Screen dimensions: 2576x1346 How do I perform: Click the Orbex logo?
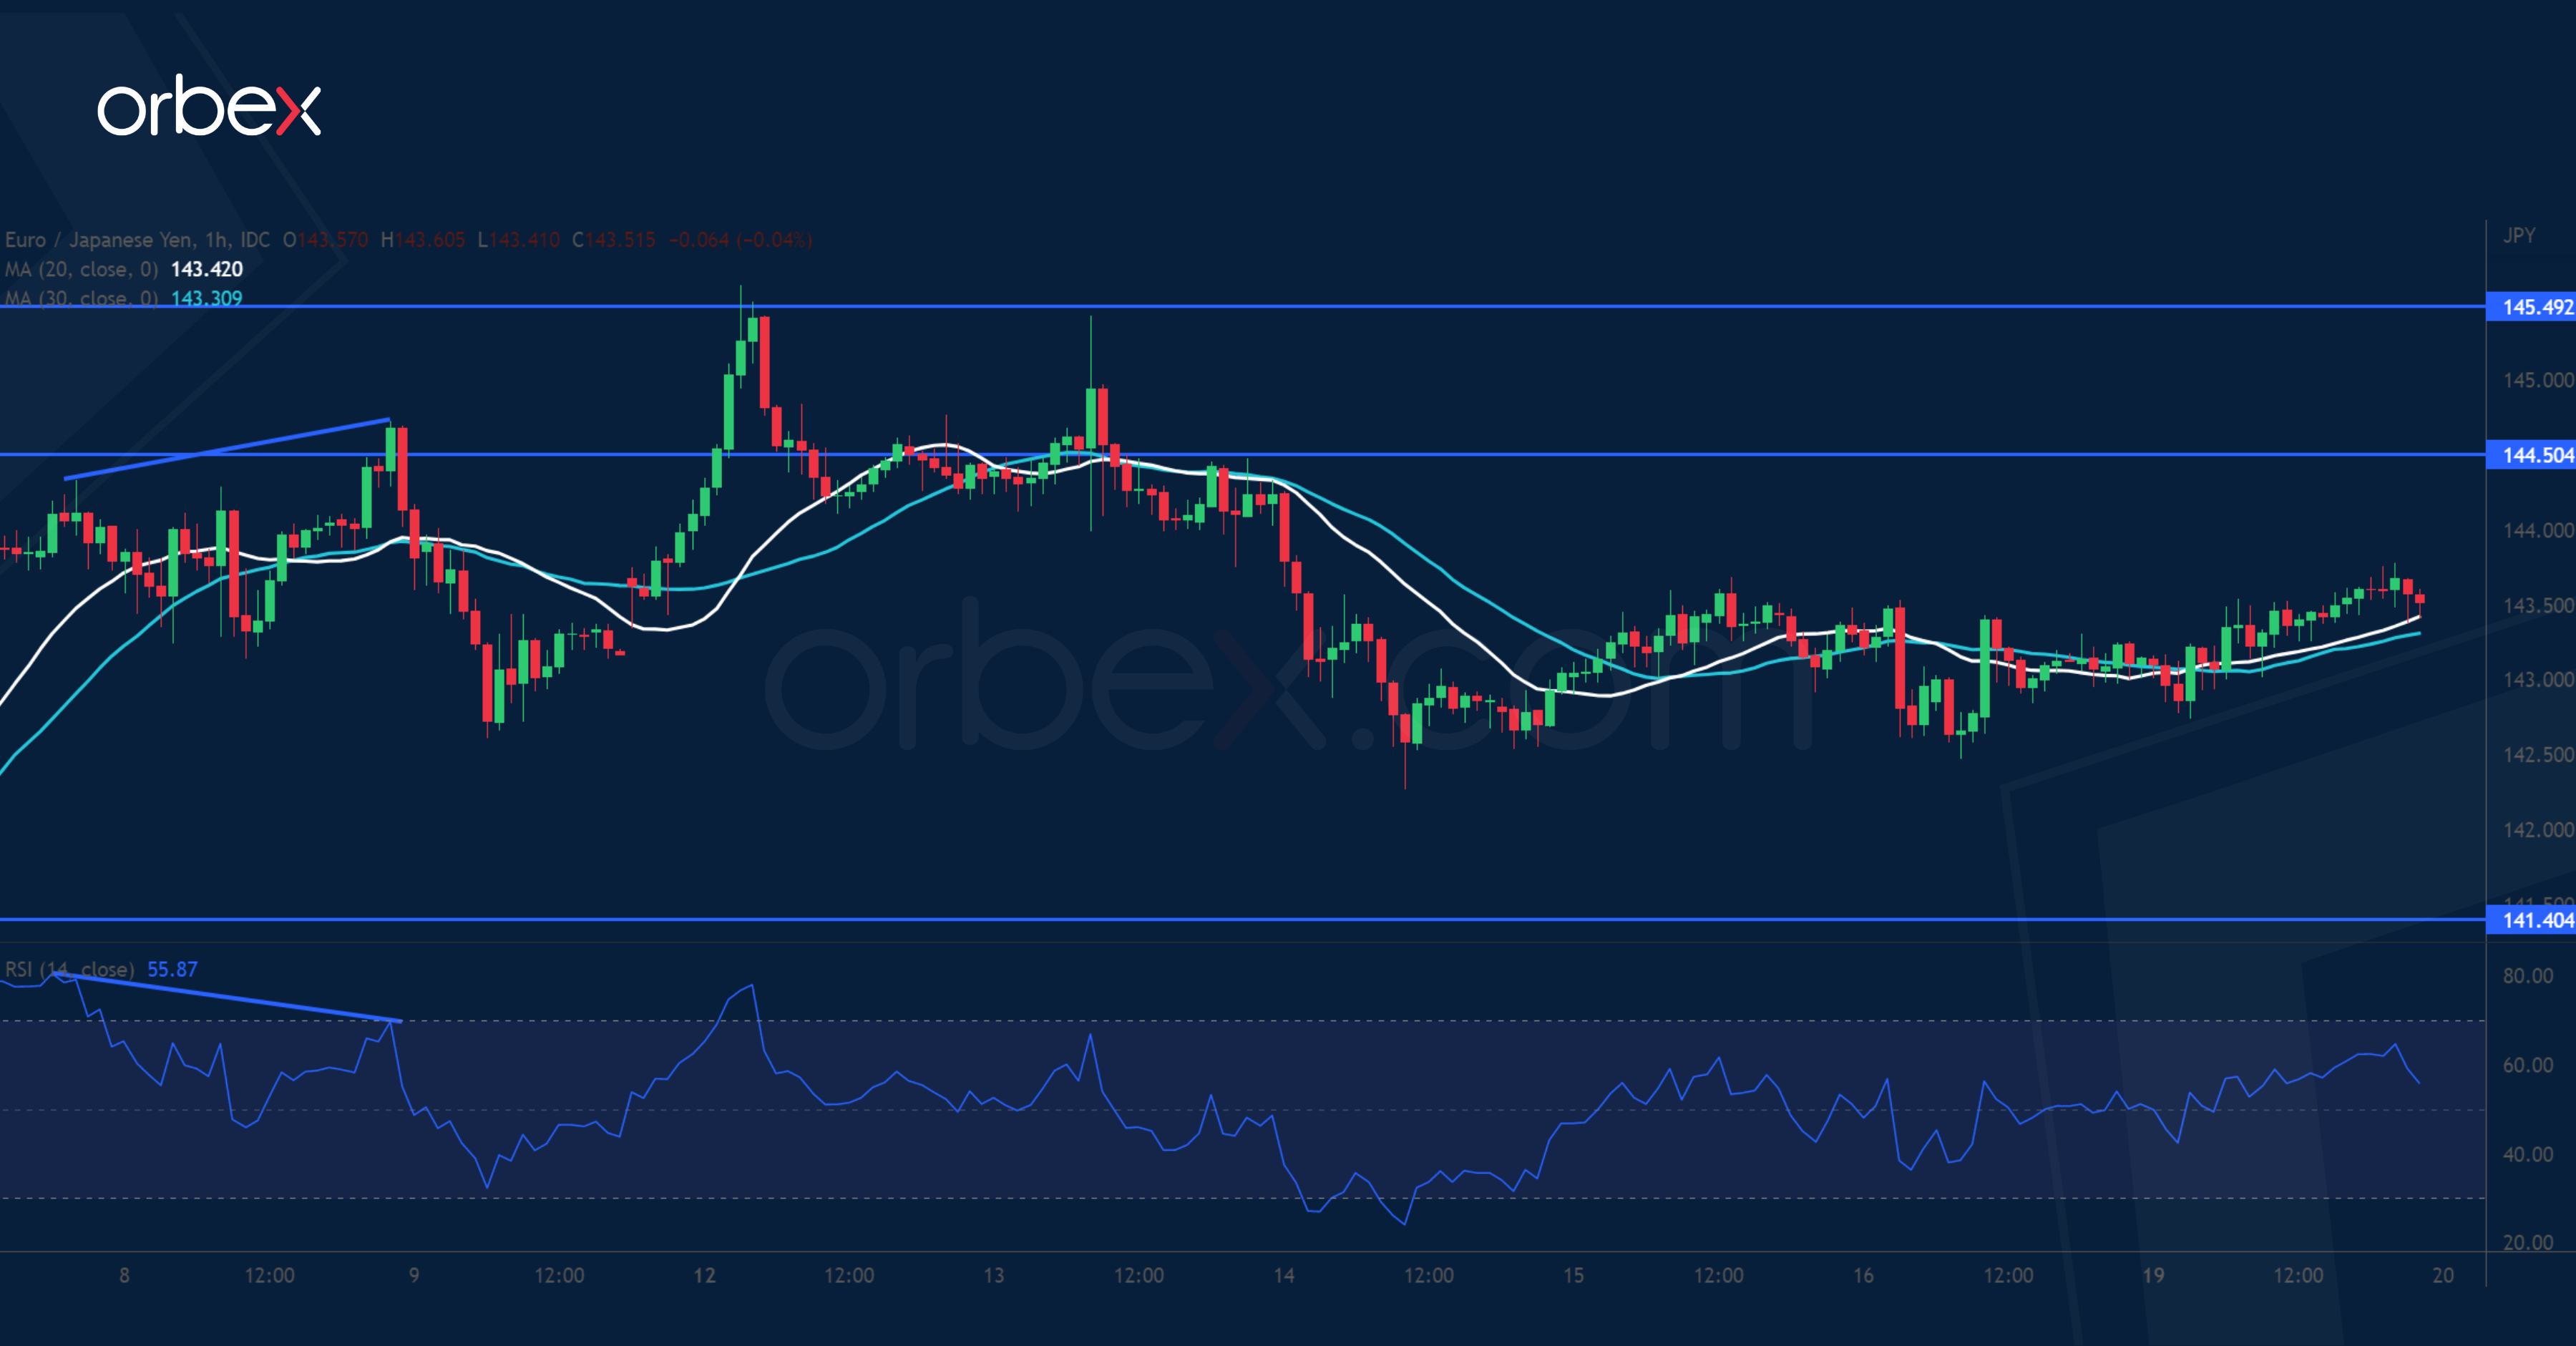(209, 106)
